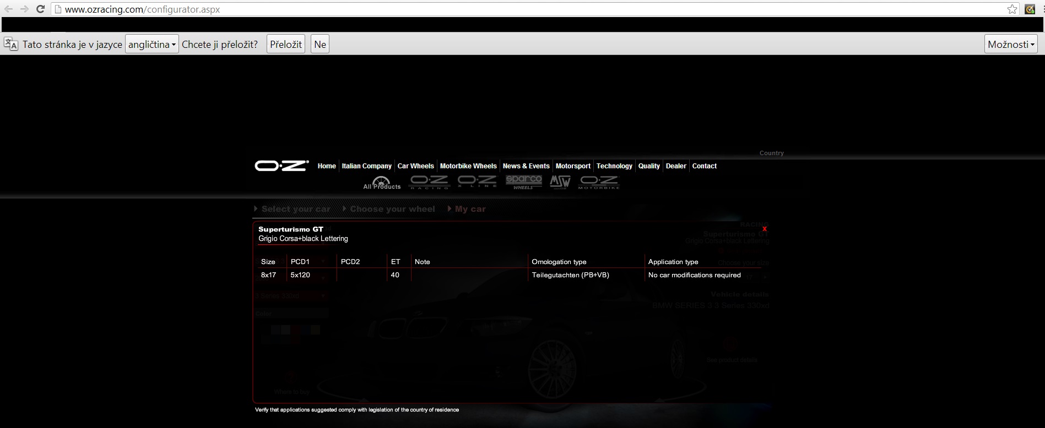Click the translate icon in the translation bar
The height and width of the screenshot is (428, 1045).
pos(11,45)
